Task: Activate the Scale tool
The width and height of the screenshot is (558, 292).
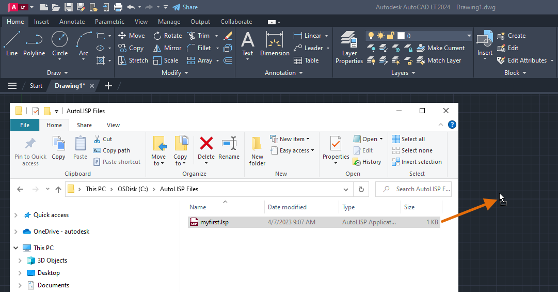Action: (x=166, y=60)
